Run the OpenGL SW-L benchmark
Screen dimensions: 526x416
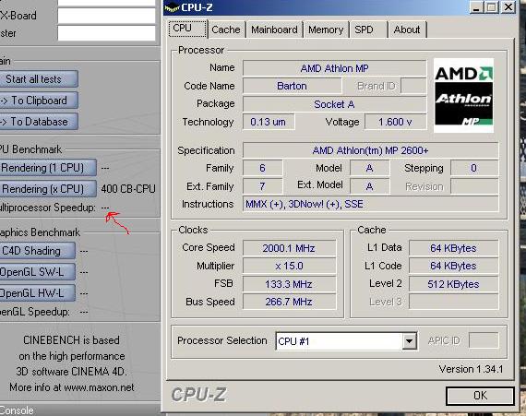point(37,272)
